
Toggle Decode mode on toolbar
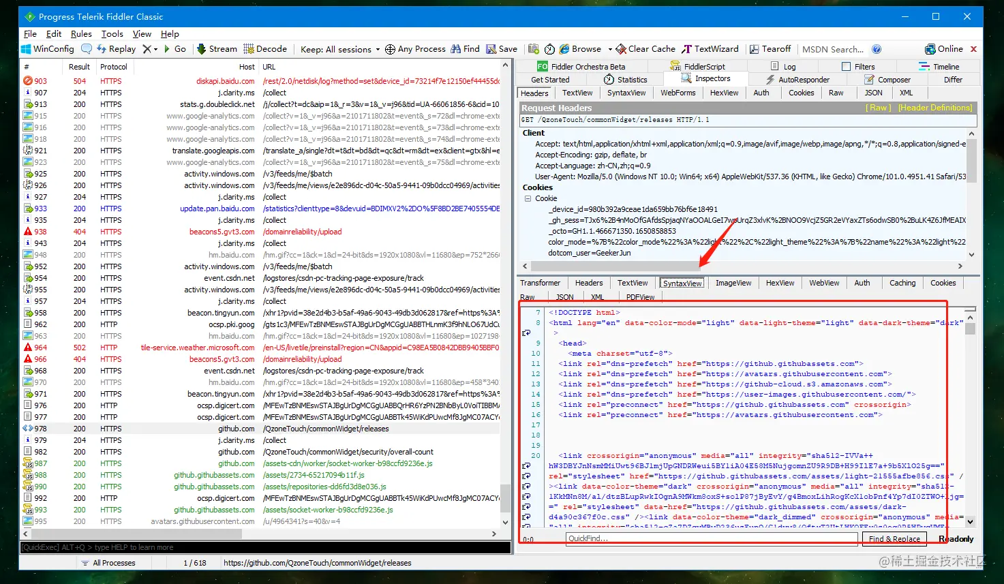point(264,49)
